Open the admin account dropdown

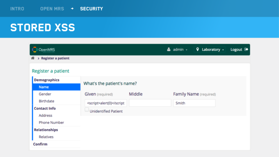pyautogui.click(x=177, y=49)
